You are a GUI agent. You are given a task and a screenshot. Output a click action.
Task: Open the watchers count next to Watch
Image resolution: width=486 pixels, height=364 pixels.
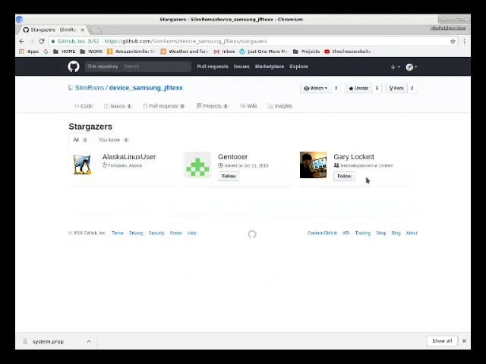point(336,88)
